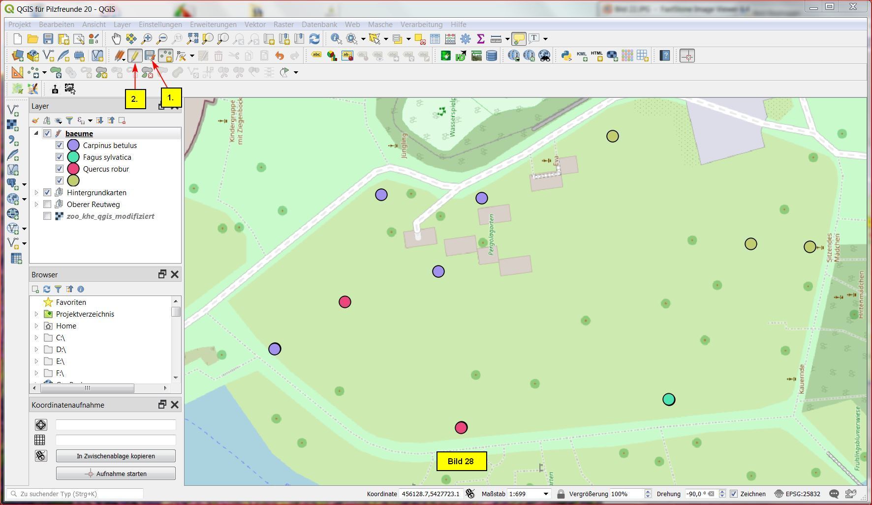Open the Maßstab scale dropdown
Screen dimensions: 872x505
coord(545,494)
